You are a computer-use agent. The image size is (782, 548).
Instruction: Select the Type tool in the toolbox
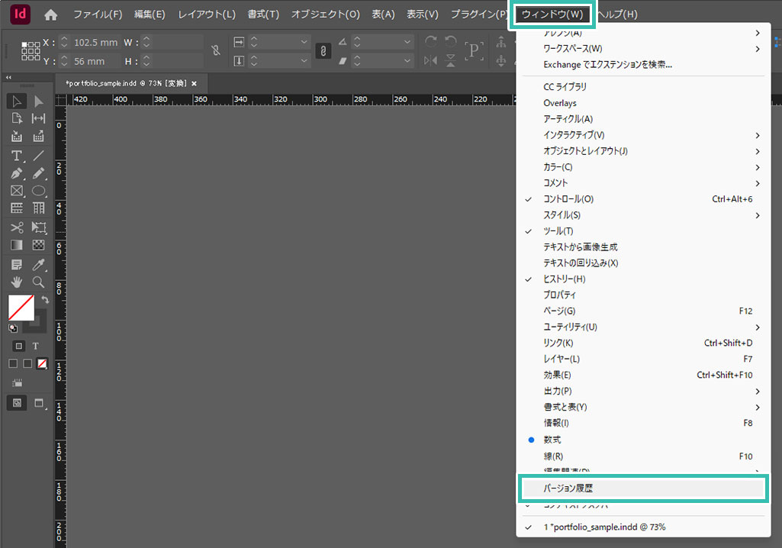16,156
